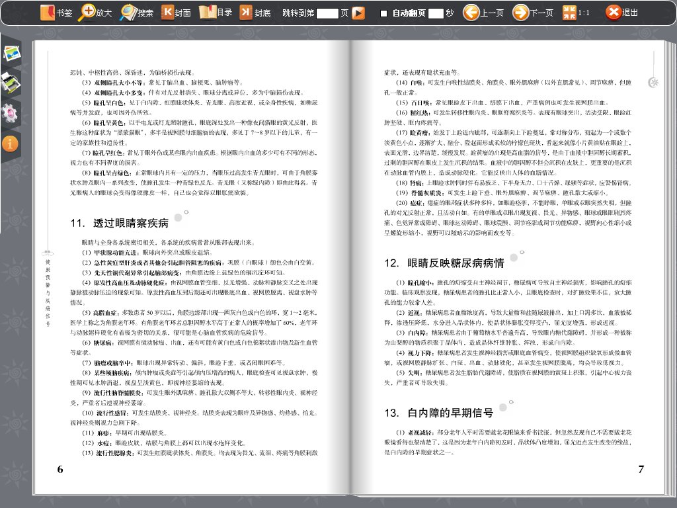Open the 书签 bookmark tool
The height and width of the screenshot is (508, 677).
point(56,13)
